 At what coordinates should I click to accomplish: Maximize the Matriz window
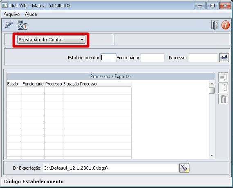pyautogui.click(x=212, y=6)
